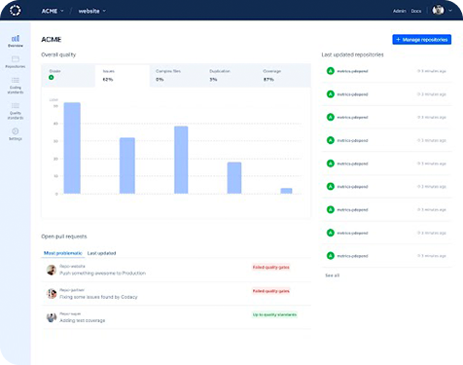Click the green grade A badge in Grade tile

pyautogui.click(x=52, y=77)
